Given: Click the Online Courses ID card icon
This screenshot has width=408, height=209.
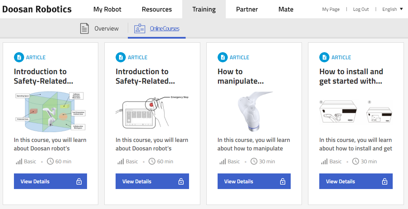Looking at the screenshot, I should tap(140, 28).
